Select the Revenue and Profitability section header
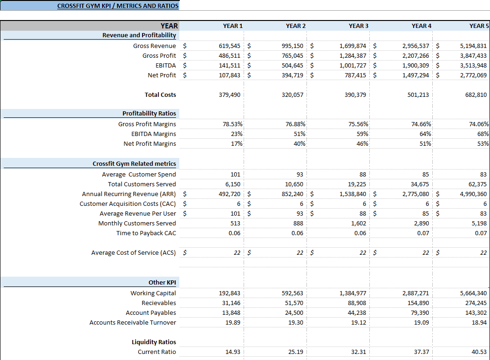The height and width of the screenshot is (360, 490). point(139,35)
